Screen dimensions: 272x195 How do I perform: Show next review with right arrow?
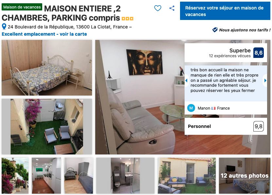[265, 80]
